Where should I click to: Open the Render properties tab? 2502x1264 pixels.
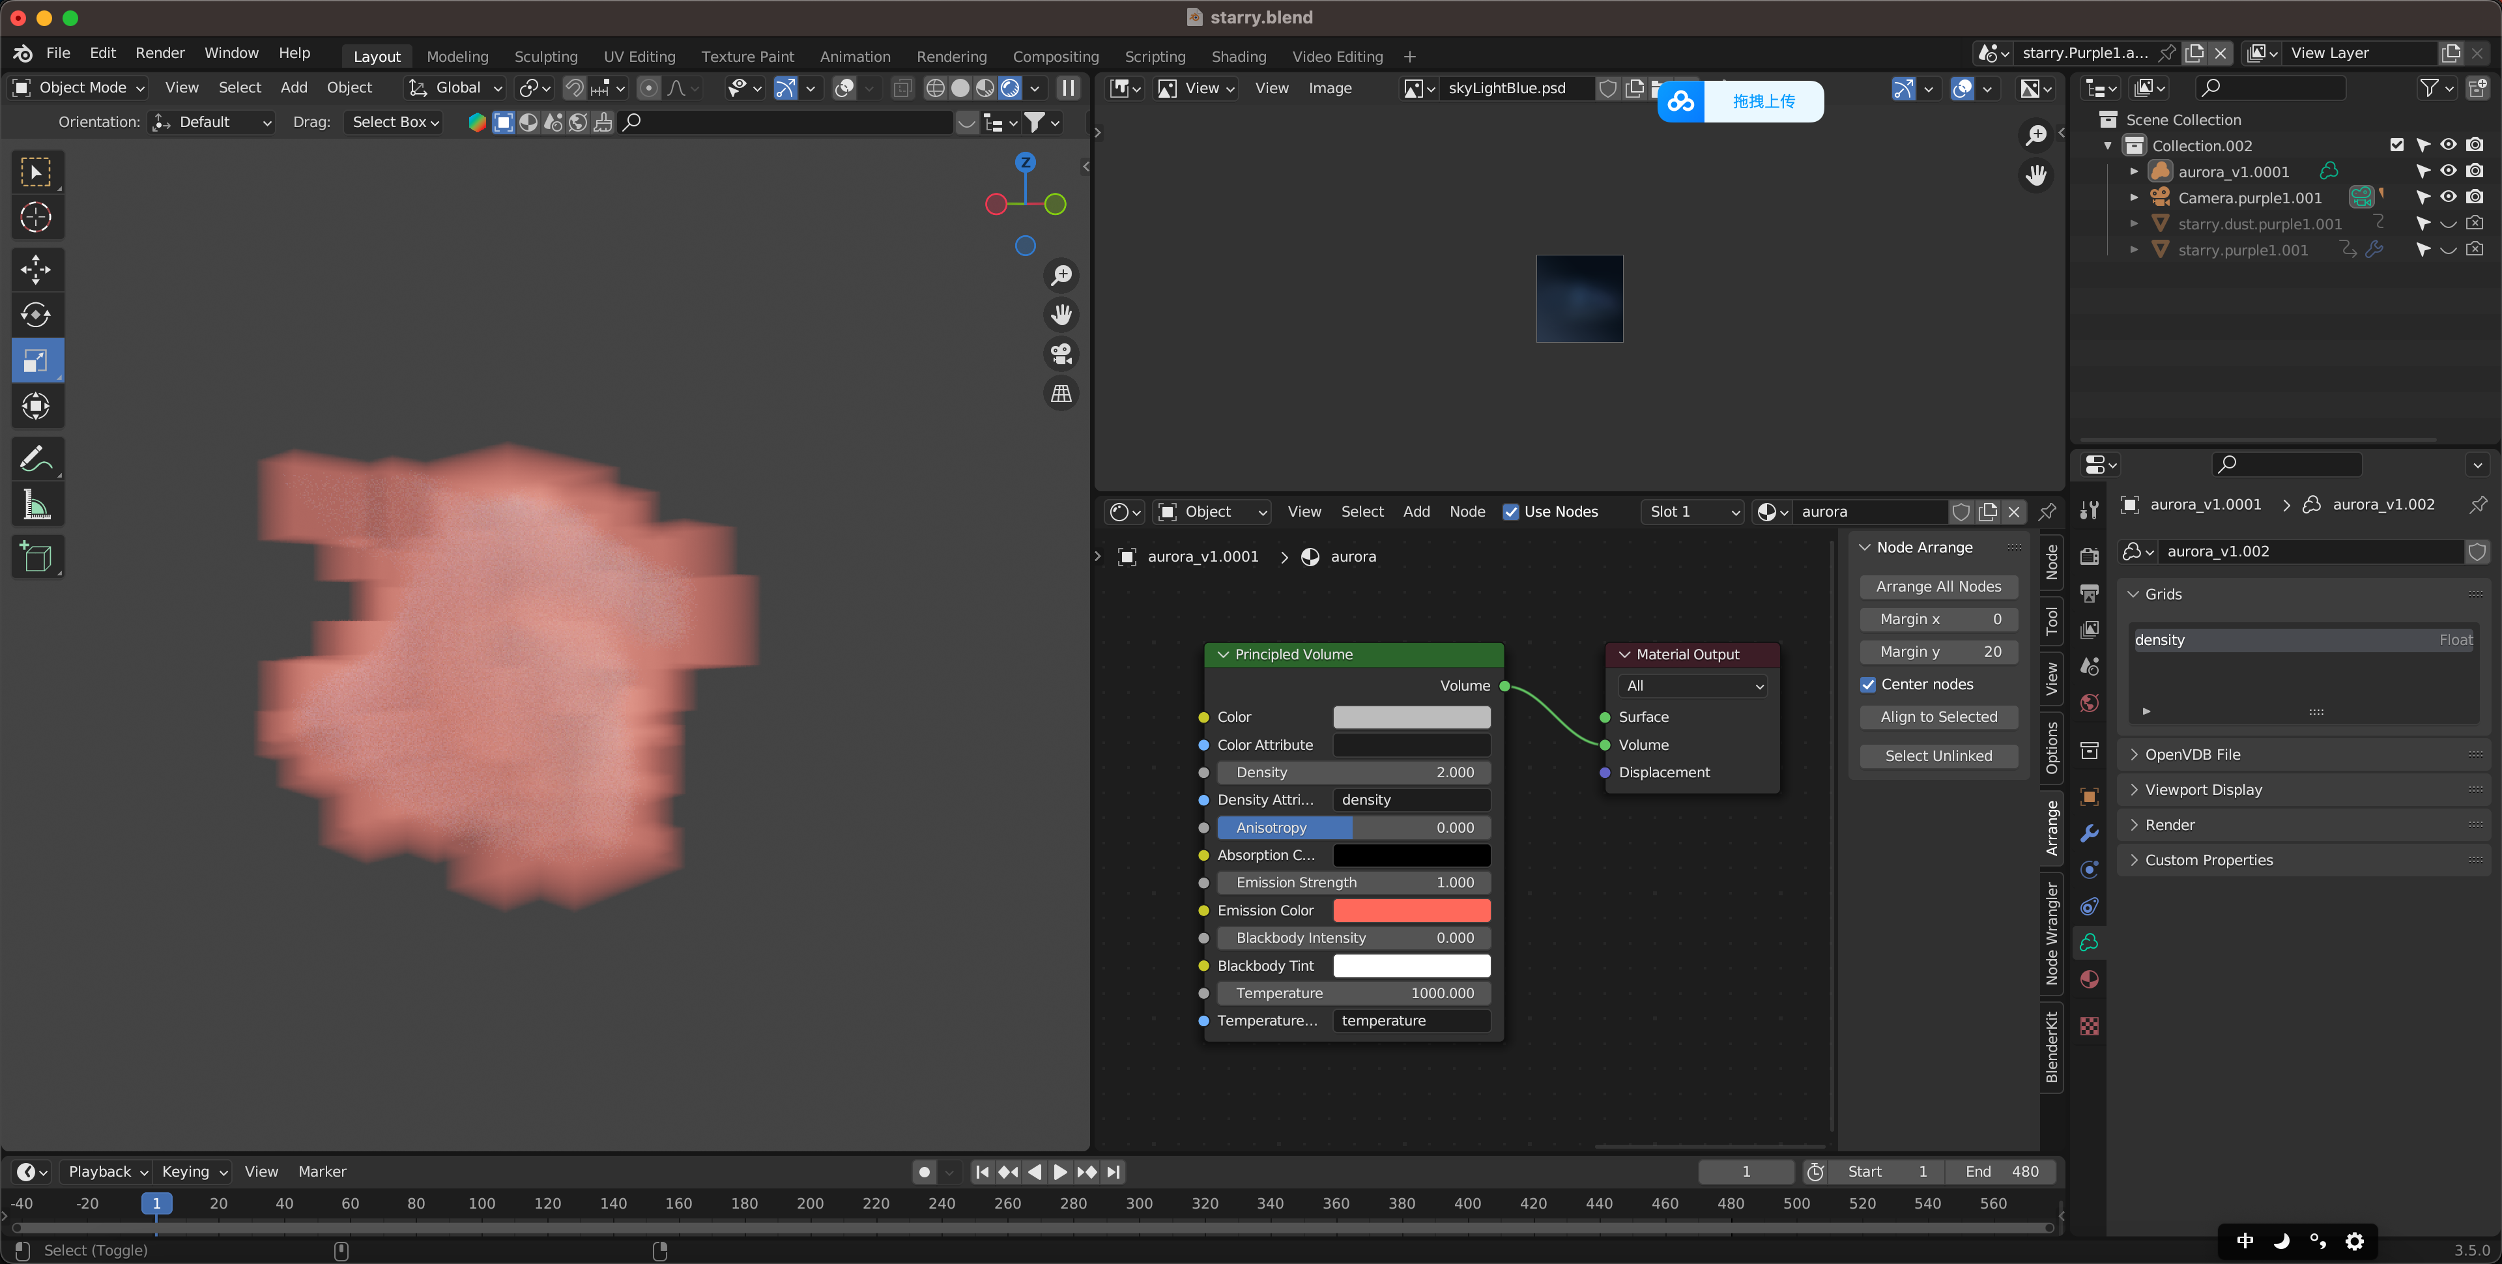[2089, 556]
